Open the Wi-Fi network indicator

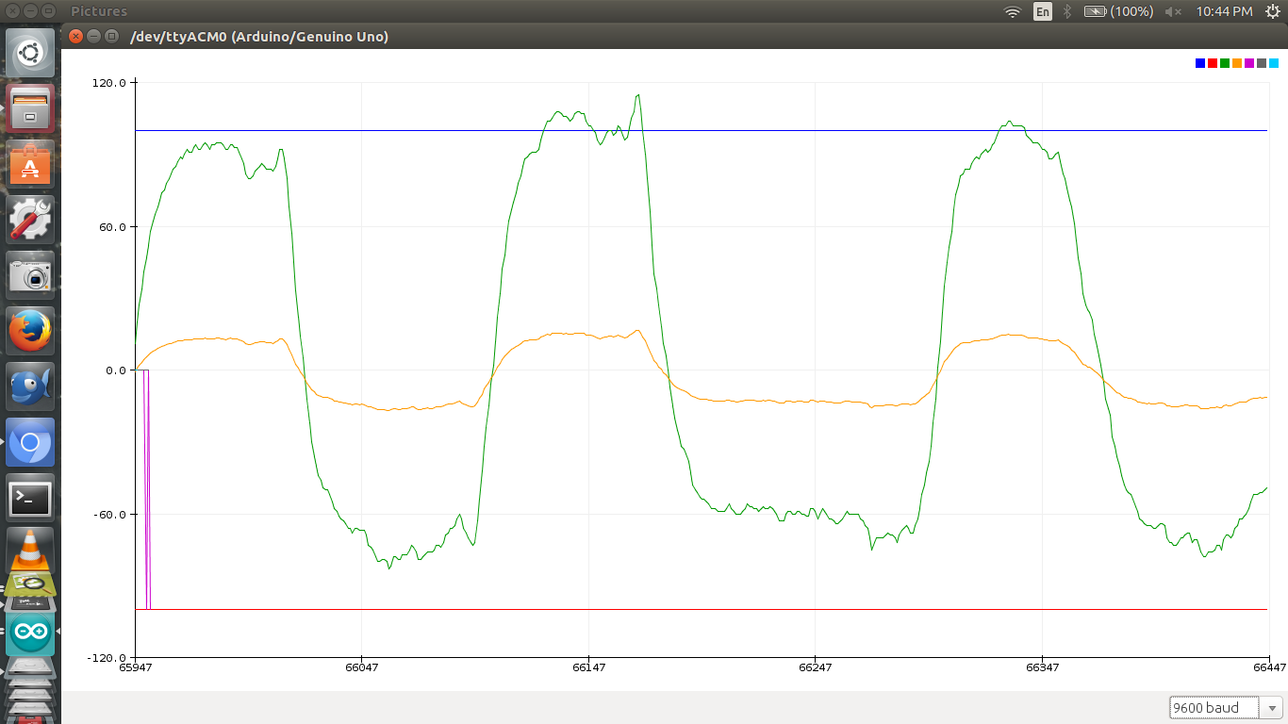[x=1013, y=11]
